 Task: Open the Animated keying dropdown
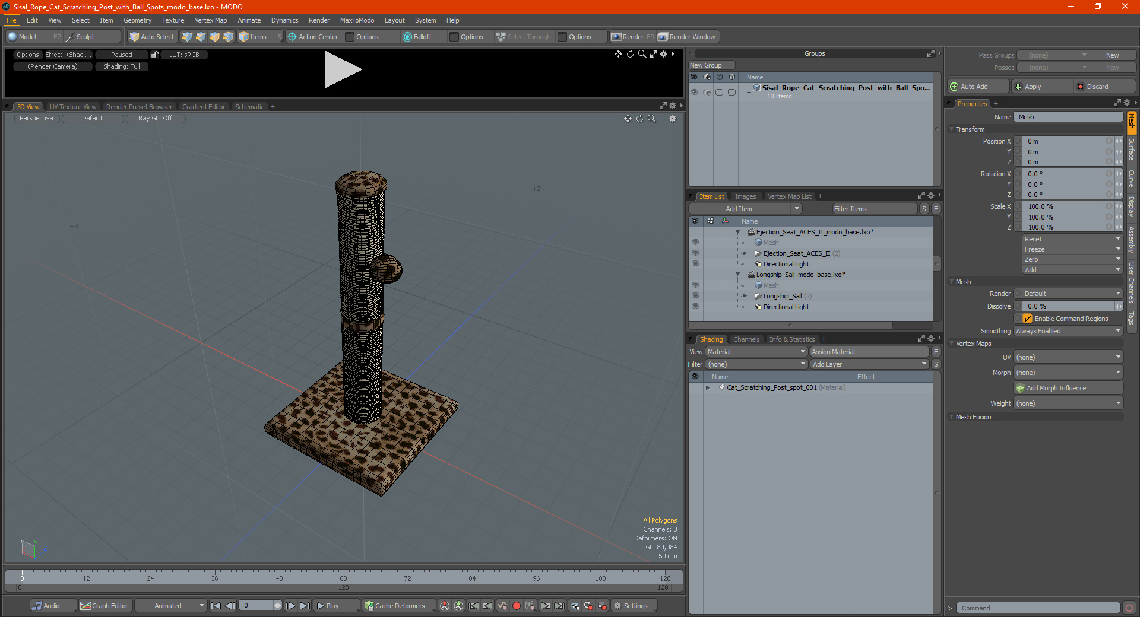170,606
